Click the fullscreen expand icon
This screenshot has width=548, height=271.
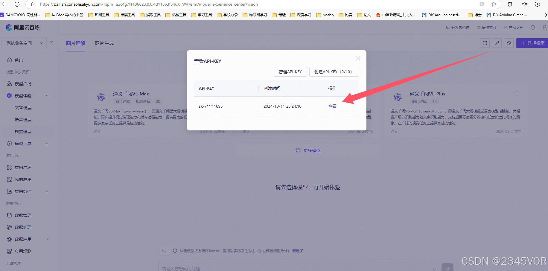coord(485,43)
